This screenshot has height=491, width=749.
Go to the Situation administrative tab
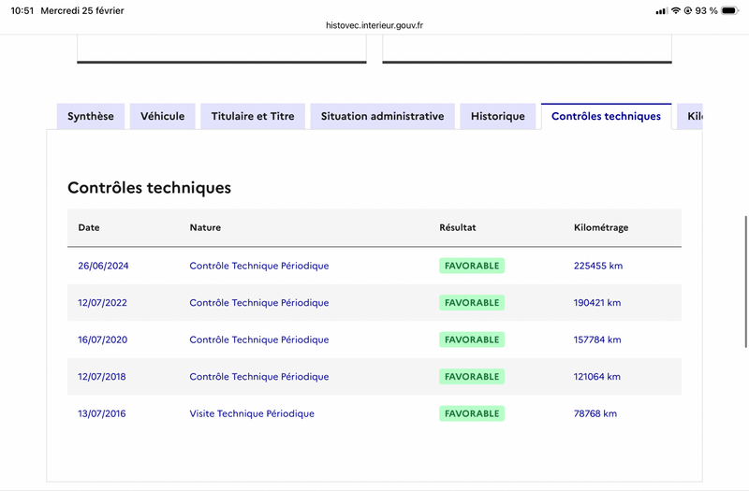click(382, 117)
